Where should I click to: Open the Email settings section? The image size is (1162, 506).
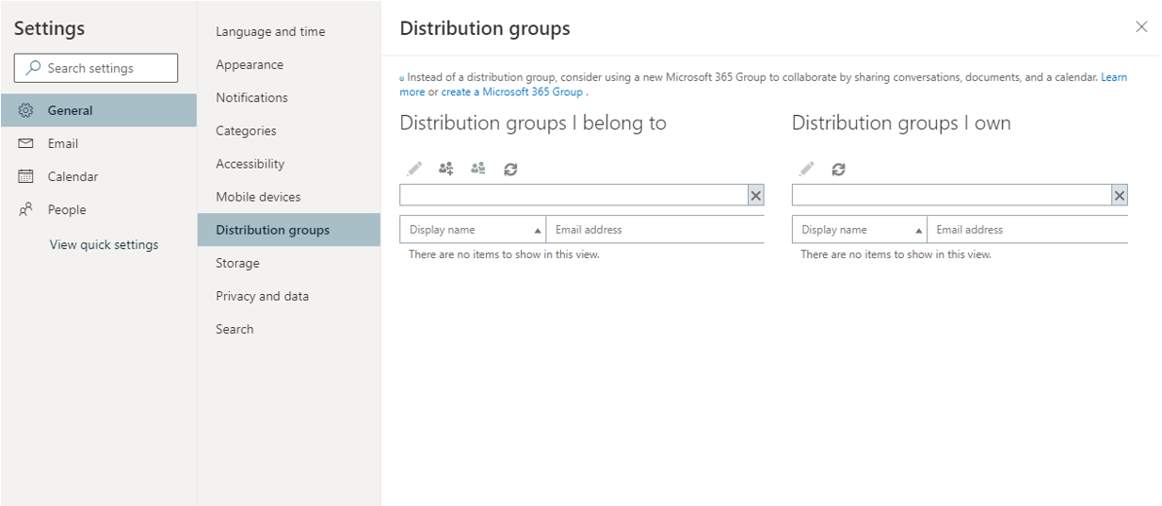point(63,143)
